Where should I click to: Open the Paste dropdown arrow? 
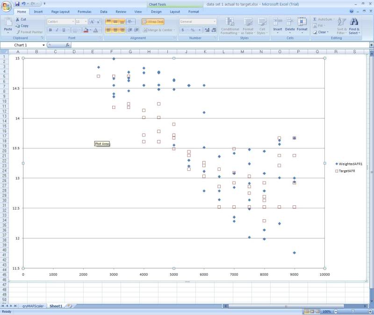8,34
